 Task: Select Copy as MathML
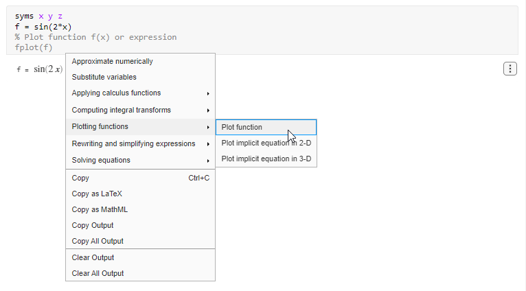[100, 209]
